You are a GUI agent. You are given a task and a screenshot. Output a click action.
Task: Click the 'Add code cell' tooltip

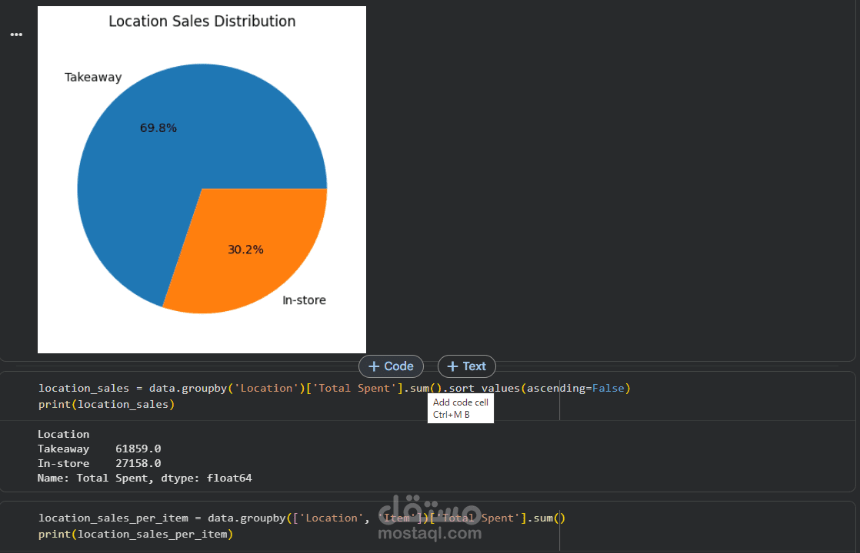coord(461,409)
